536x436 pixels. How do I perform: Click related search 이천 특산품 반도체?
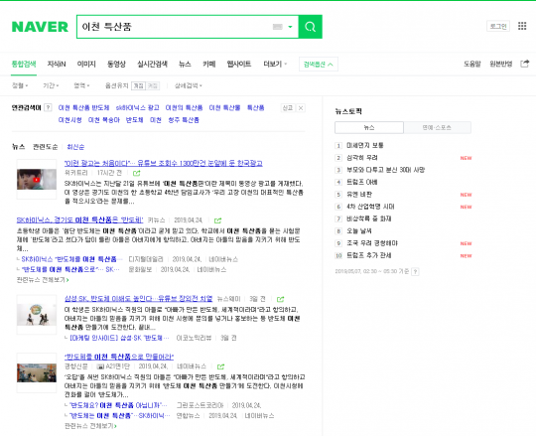pyautogui.click(x=83, y=108)
